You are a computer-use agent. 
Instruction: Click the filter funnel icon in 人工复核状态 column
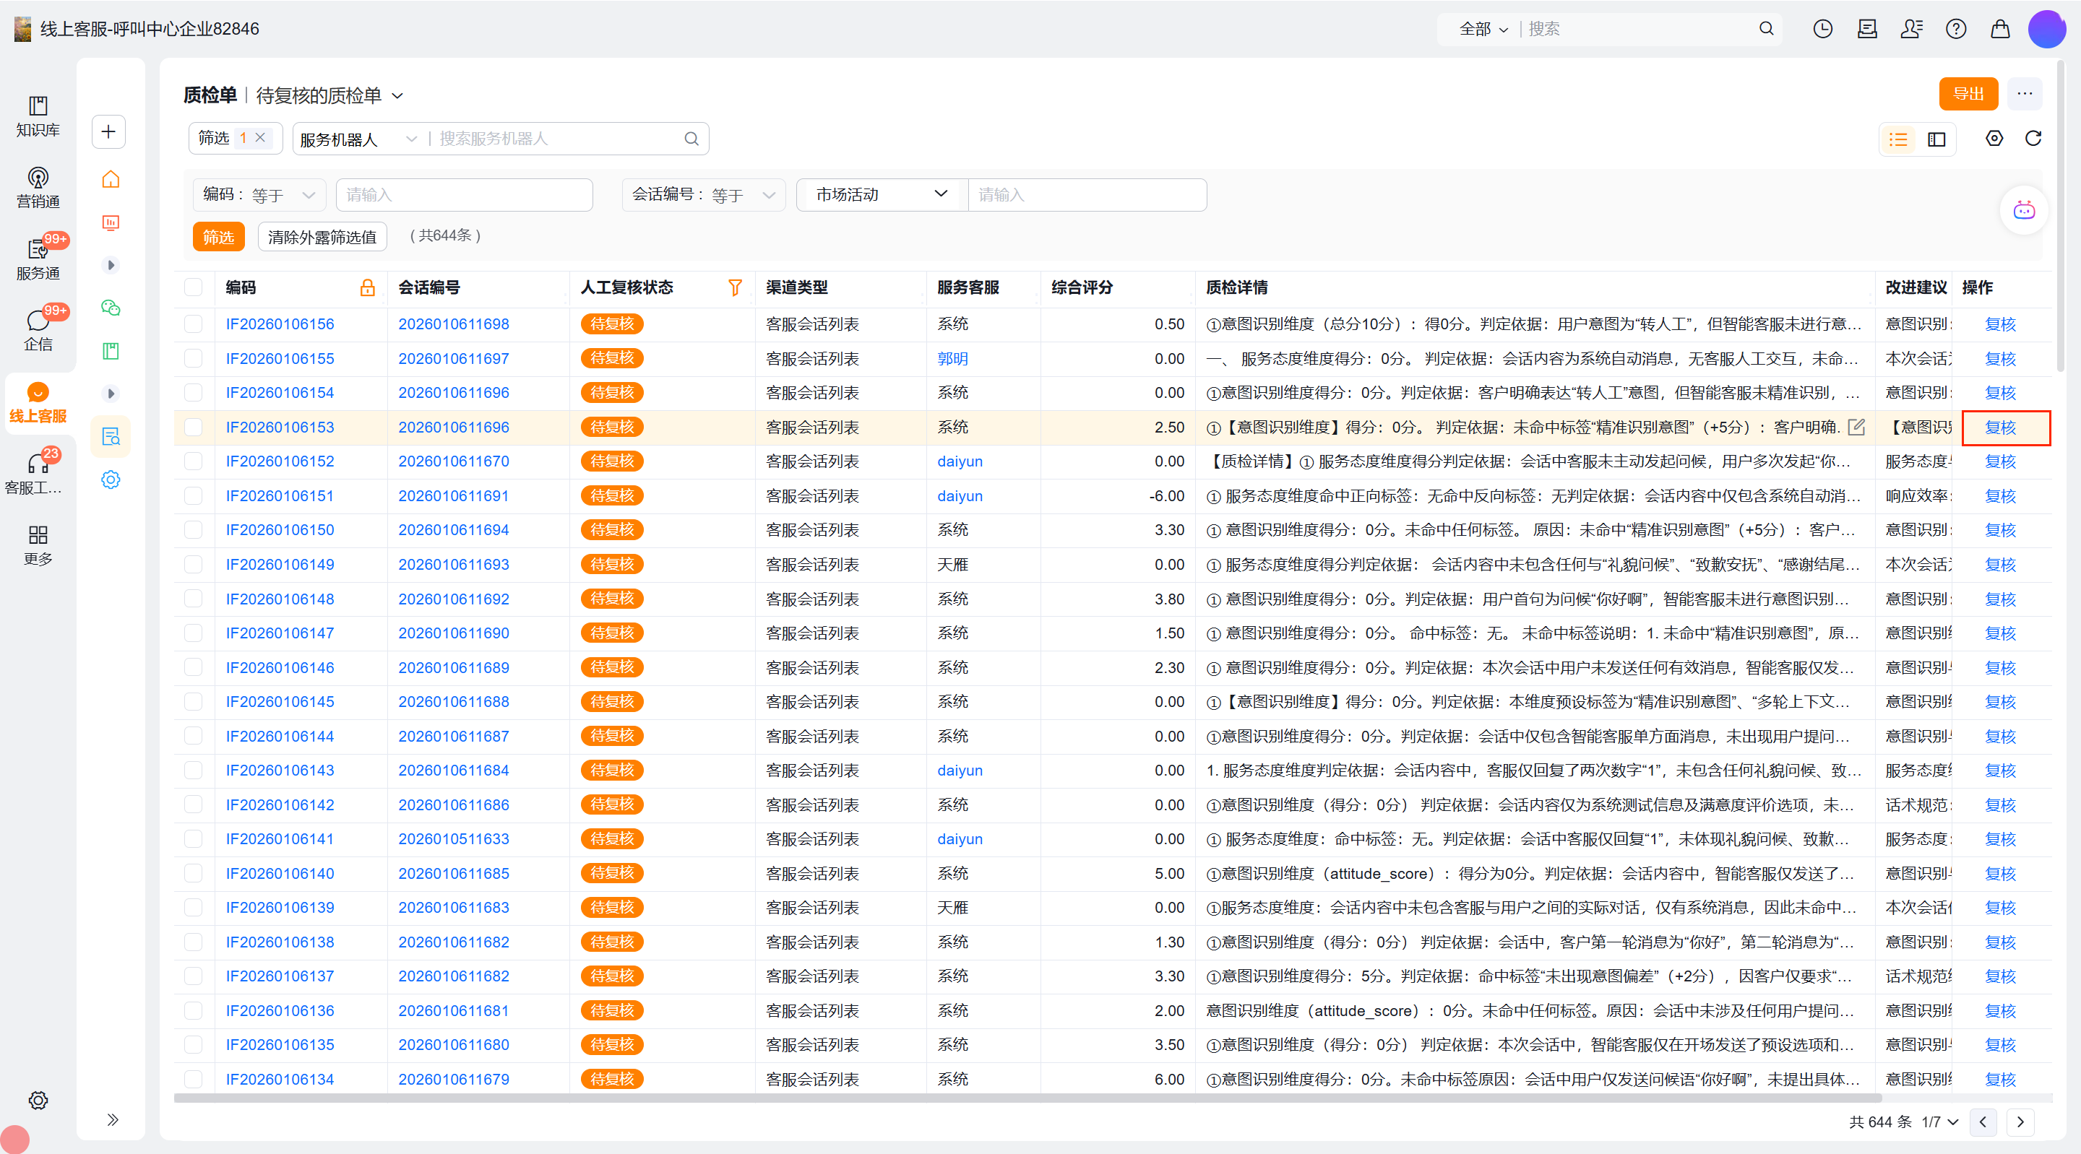(x=734, y=287)
